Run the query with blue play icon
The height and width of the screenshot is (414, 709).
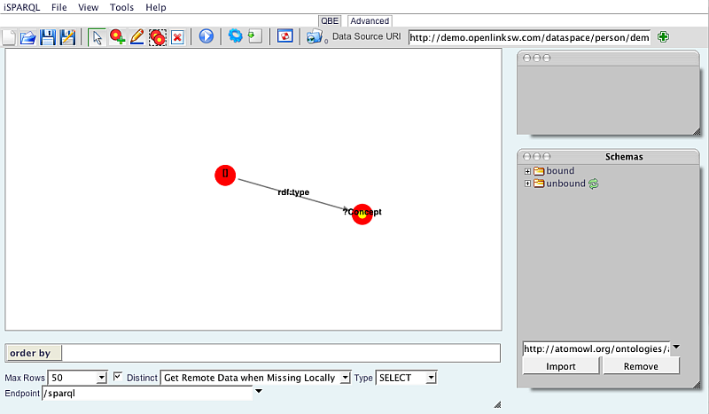[x=206, y=36]
